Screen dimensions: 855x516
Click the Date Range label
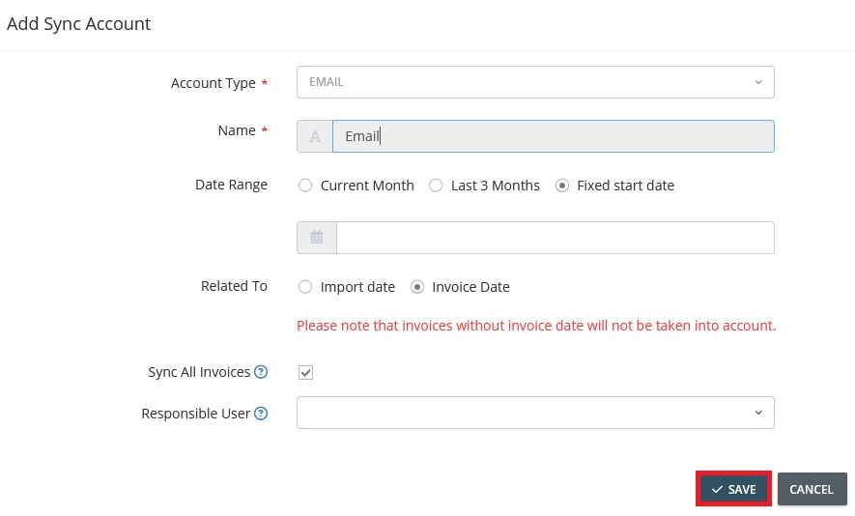pyautogui.click(x=231, y=185)
